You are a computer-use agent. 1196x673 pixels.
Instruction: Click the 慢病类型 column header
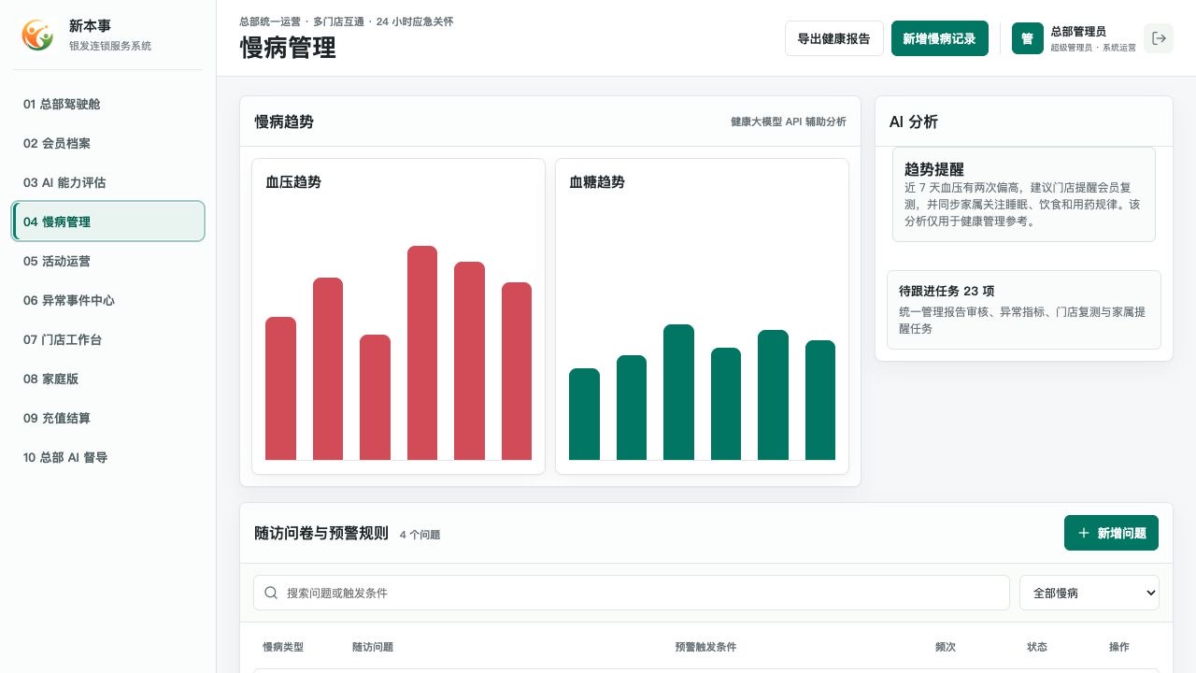pos(283,647)
